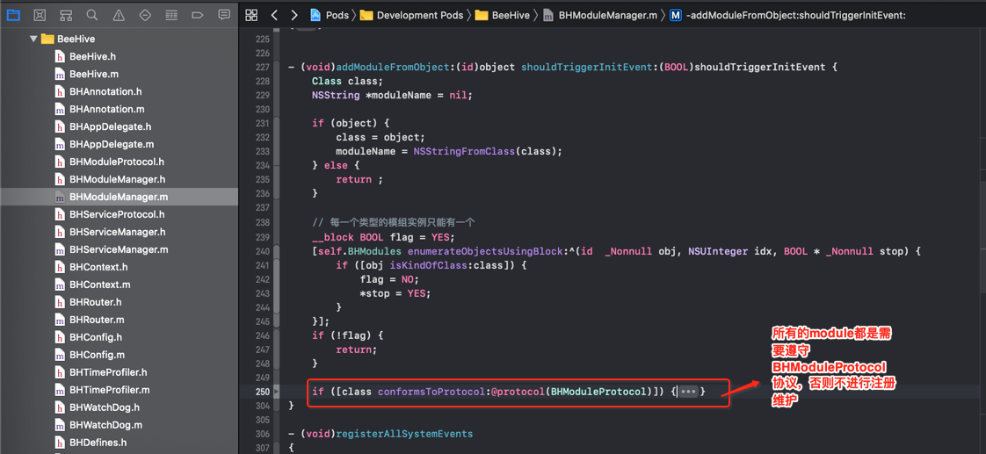Image resolution: width=986 pixels, height=454 pixels.
Task: Open BHAppDelegate.m file
Action: click(x=104, y=144)
